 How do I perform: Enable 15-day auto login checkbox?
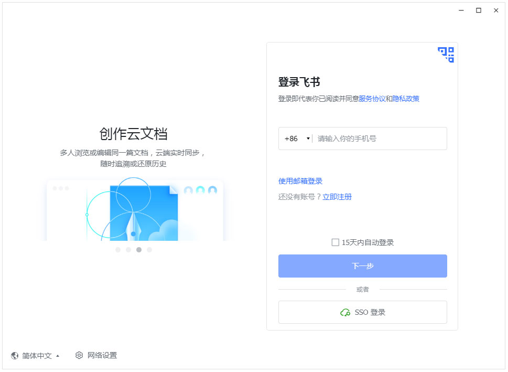(x=336, y=242)
